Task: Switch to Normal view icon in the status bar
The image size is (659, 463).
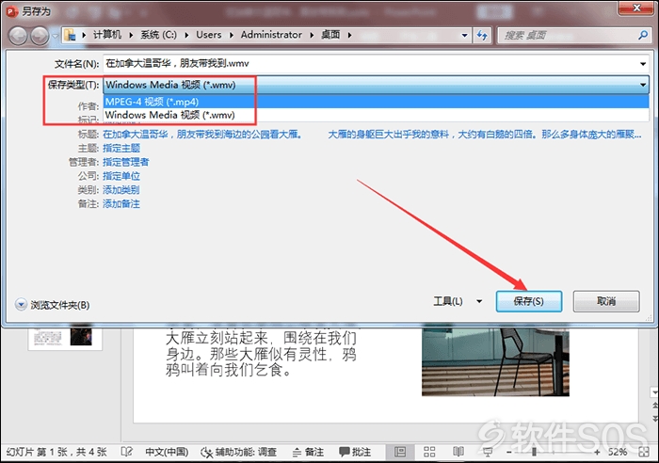Action: coord(400,452)
